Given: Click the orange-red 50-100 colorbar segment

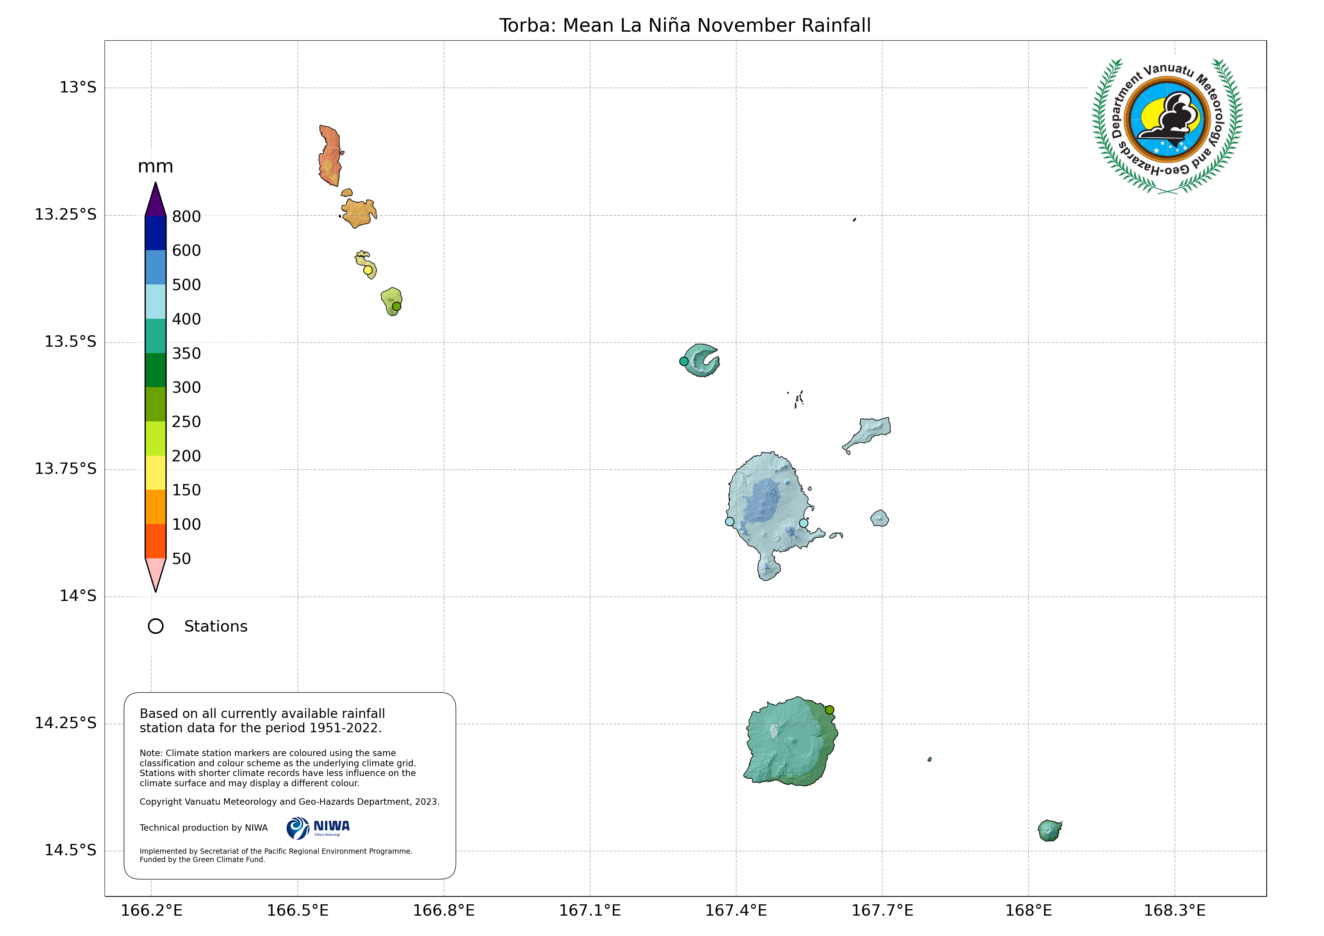Looking at the screenshot, I should click(156, 541).
